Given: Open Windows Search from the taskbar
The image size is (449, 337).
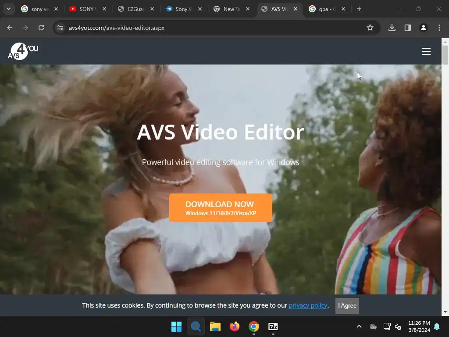Looking at the screenshot, I should pos(196,326).
